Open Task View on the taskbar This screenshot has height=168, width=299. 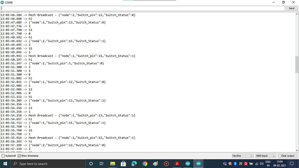(101, 164)
